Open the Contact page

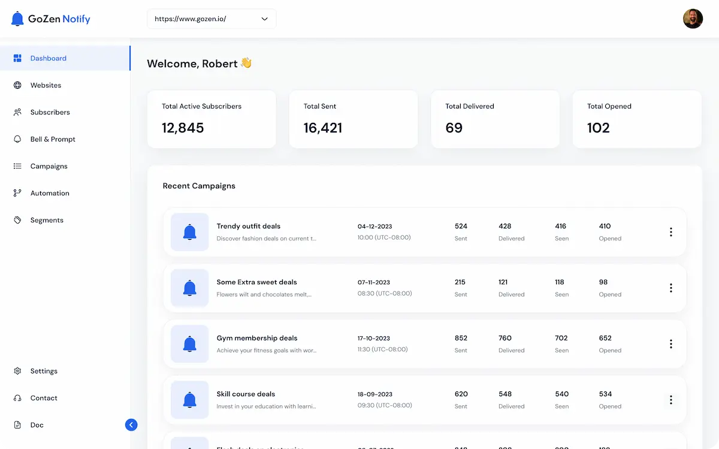pyautogui.click(x=43, y=397)
